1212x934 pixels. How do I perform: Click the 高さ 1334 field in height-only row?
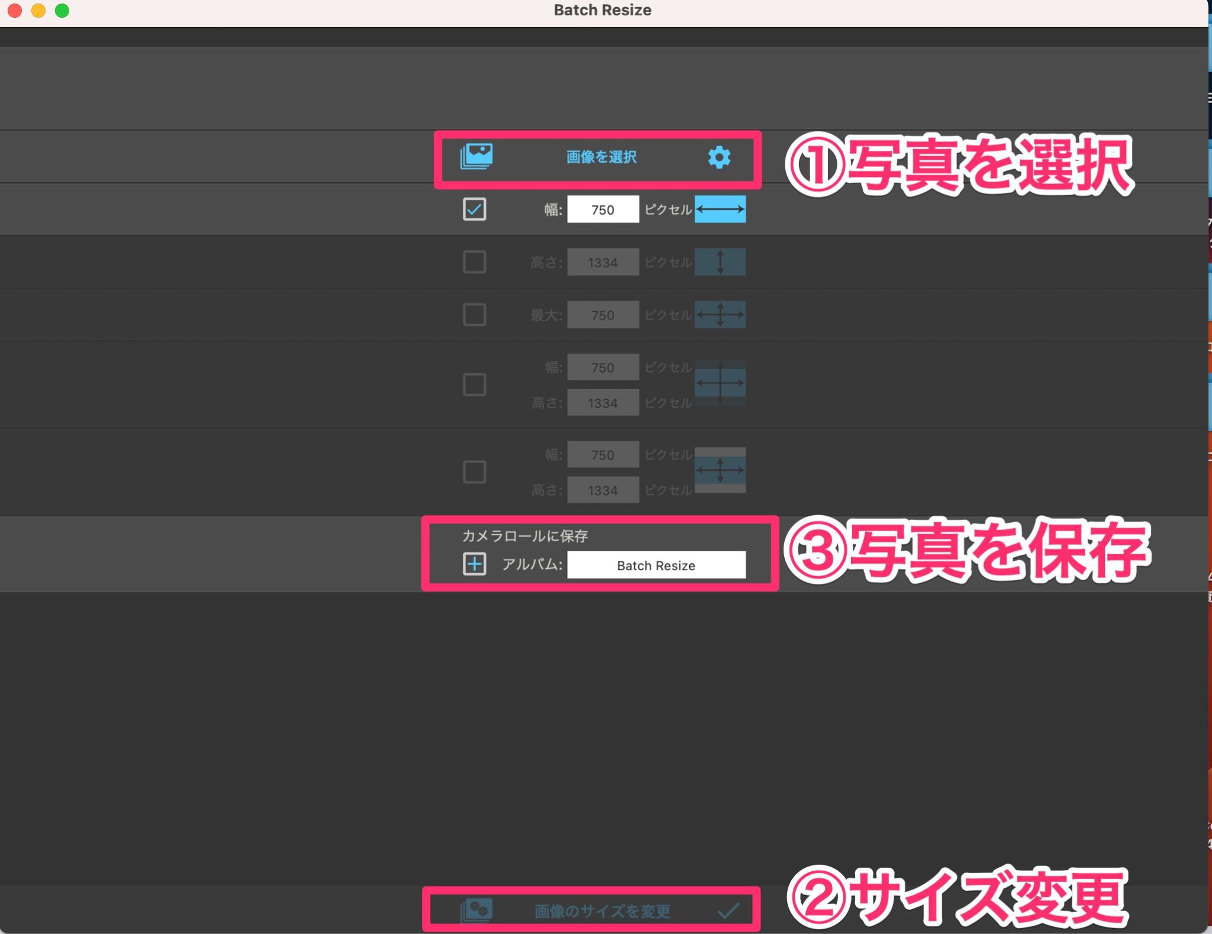[x=603, y=262]
